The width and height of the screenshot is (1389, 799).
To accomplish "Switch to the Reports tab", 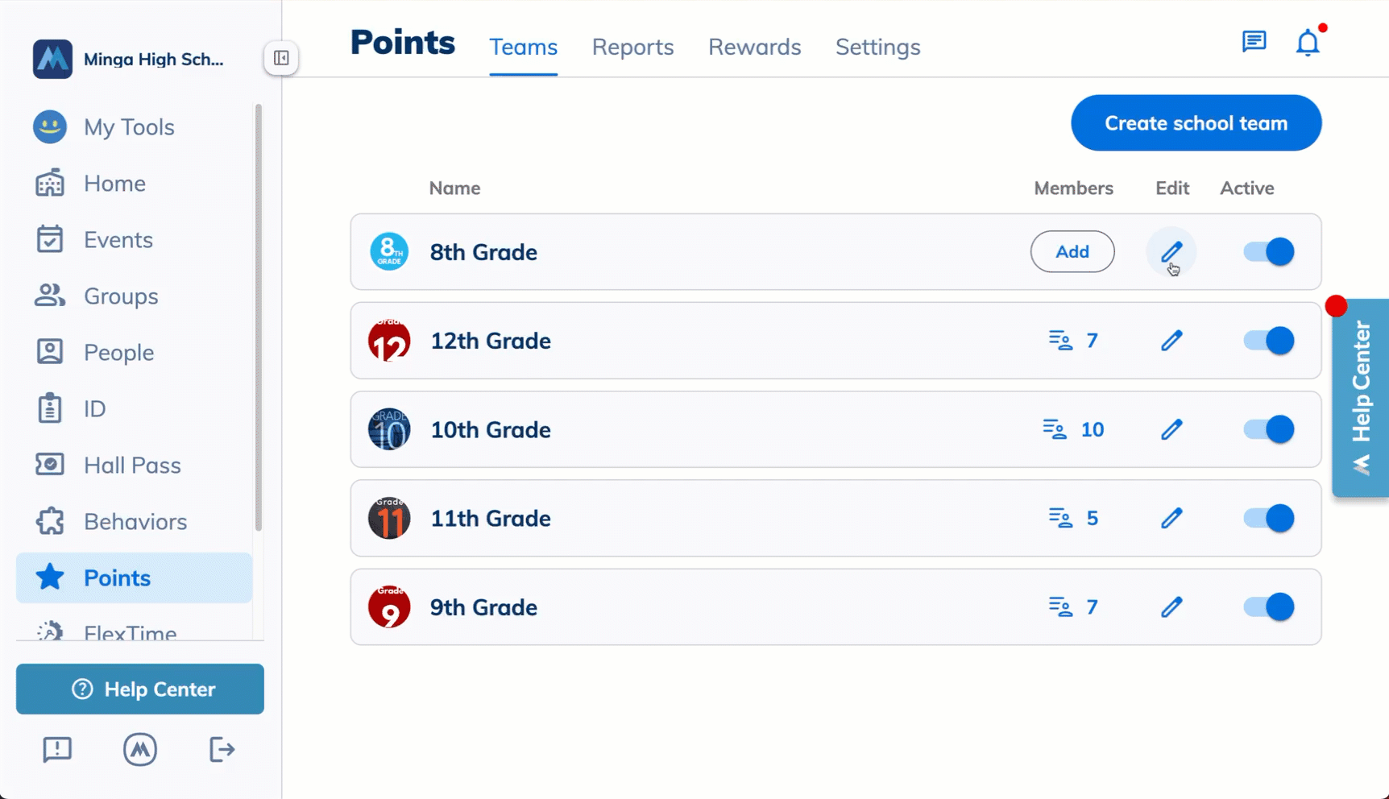I will (x=632, y=47).
